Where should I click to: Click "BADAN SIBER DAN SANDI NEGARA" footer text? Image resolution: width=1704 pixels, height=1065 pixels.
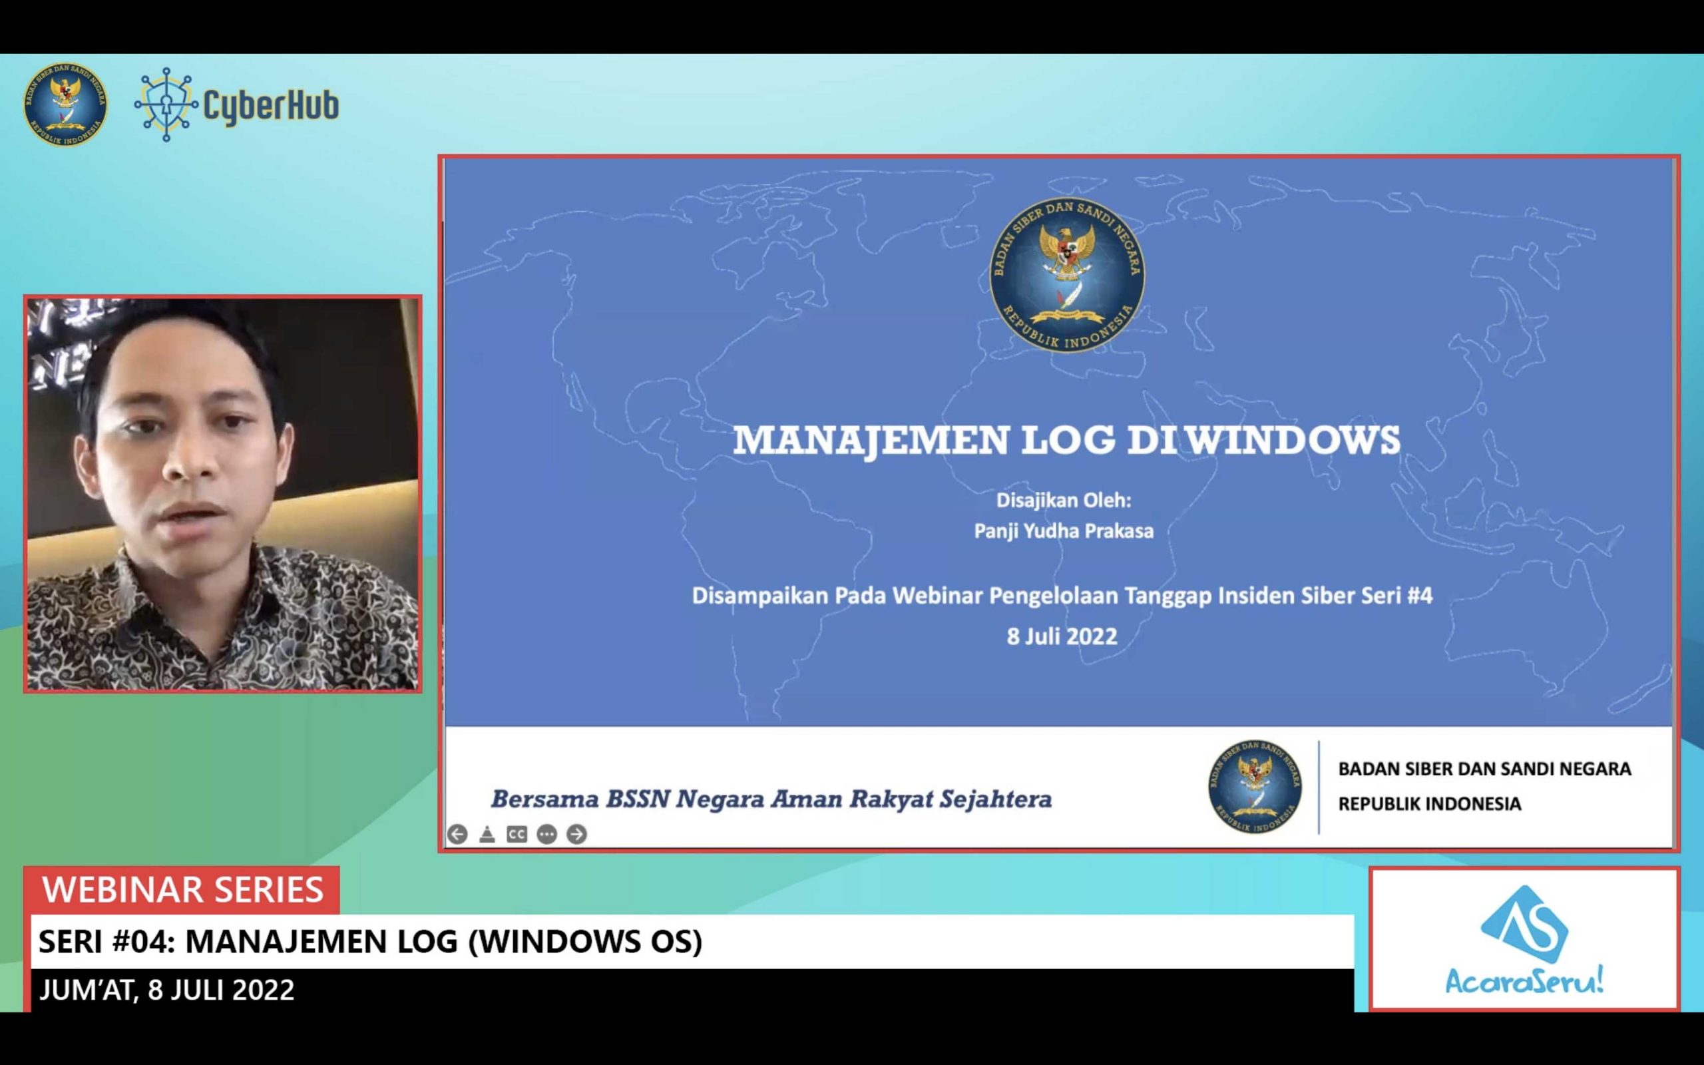click(x=1484, y=768)
